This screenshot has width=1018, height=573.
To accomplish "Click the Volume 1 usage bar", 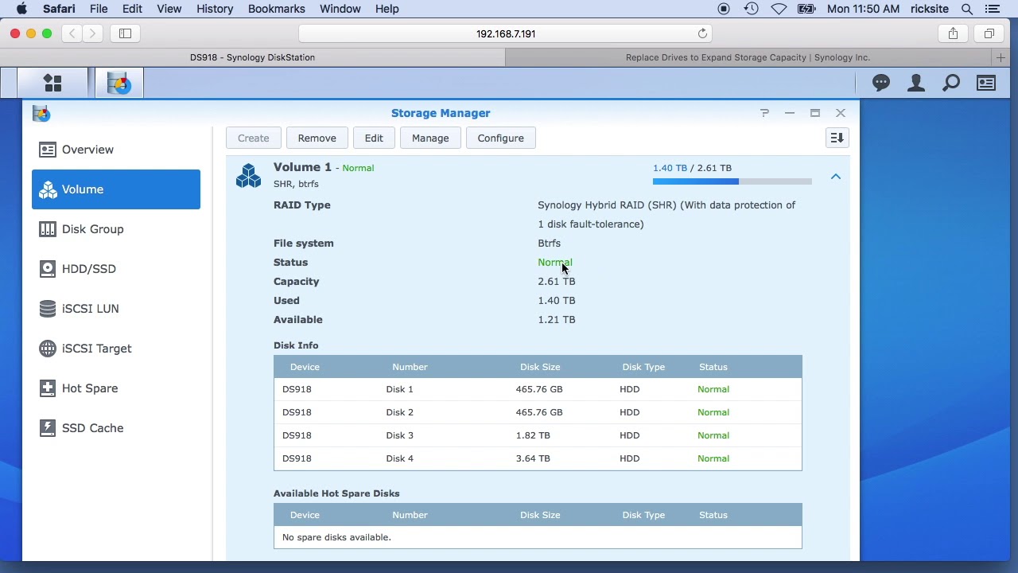I will [x=732, y=181].
